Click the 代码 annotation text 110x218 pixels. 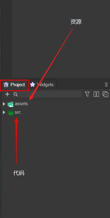pyautogui.click(x=19, y=173)
